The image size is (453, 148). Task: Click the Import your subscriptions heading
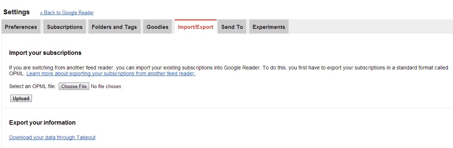tap(45, 53)
